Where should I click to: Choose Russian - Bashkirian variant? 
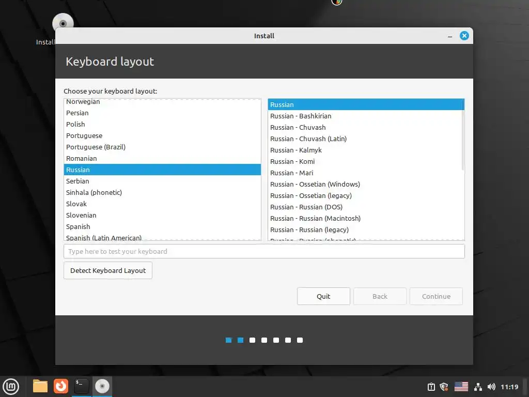pyautogui.click(x=366, y=116)
